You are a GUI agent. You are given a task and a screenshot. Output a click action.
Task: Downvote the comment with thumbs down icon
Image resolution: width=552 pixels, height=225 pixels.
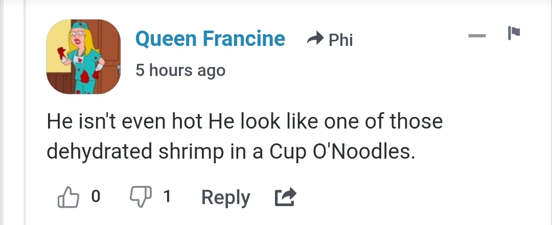(141, 196)
